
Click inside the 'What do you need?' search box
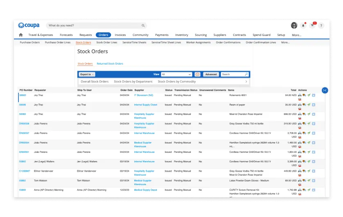tap(94, 25)
